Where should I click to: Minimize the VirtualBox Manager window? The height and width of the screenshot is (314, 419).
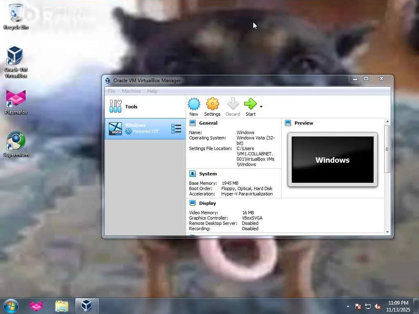[x=355, y=79]
